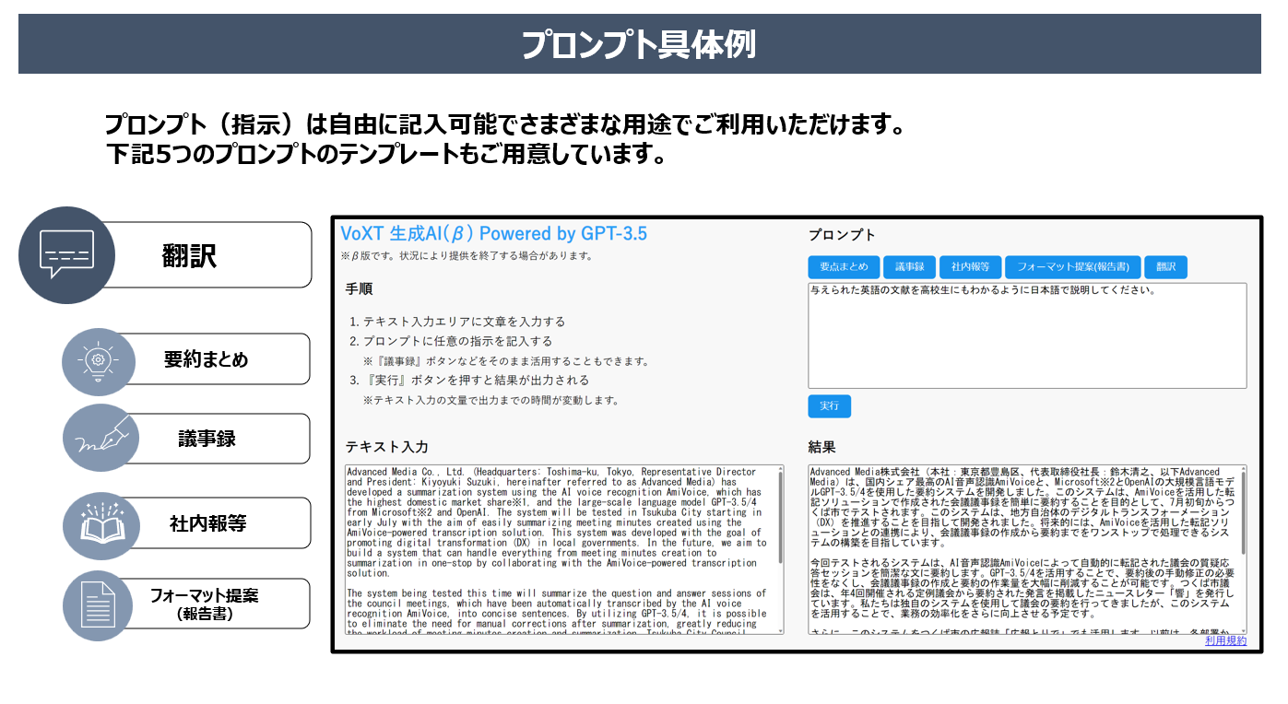Click the '結果' heading

coord(822,447)
